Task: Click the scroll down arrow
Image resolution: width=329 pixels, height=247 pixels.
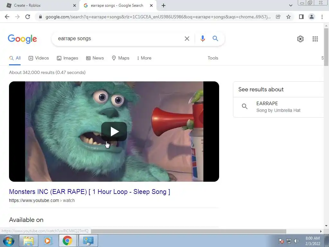Action: point(326,226)
